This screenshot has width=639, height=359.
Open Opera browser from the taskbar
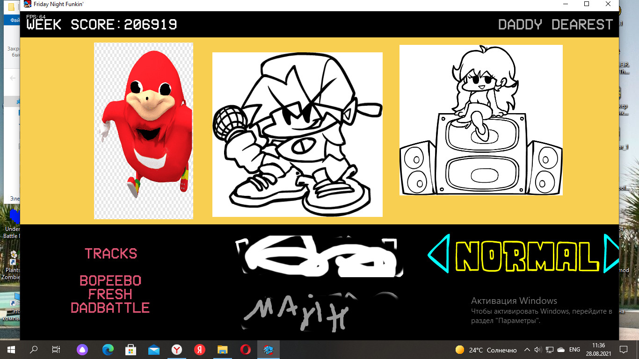246,350
